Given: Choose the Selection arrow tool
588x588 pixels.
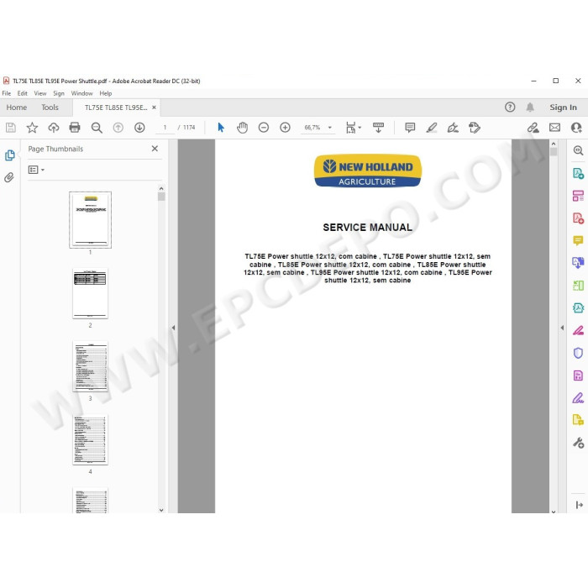Looking at the screenshot, I should (x=221, y=128).
